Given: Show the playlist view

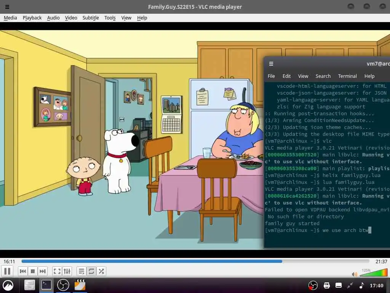Looking at the screenshot, I should (x=82, y=271).
